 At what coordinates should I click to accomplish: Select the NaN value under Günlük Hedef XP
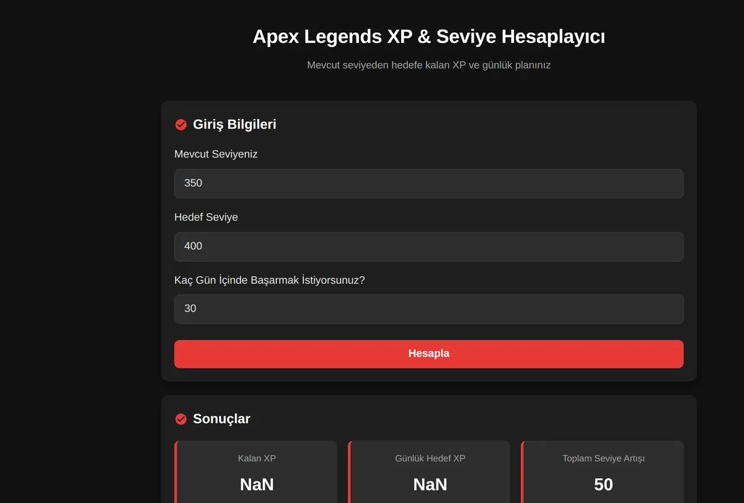(x=430, y=484)
